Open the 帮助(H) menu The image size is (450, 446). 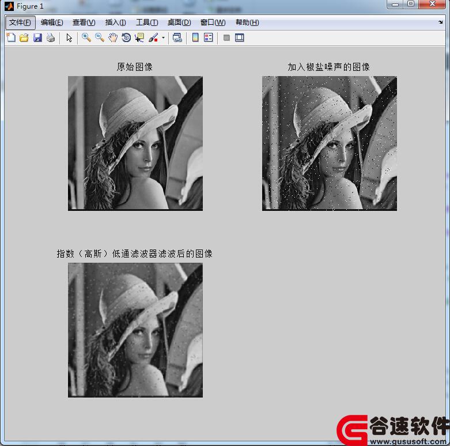pos(247,22)
